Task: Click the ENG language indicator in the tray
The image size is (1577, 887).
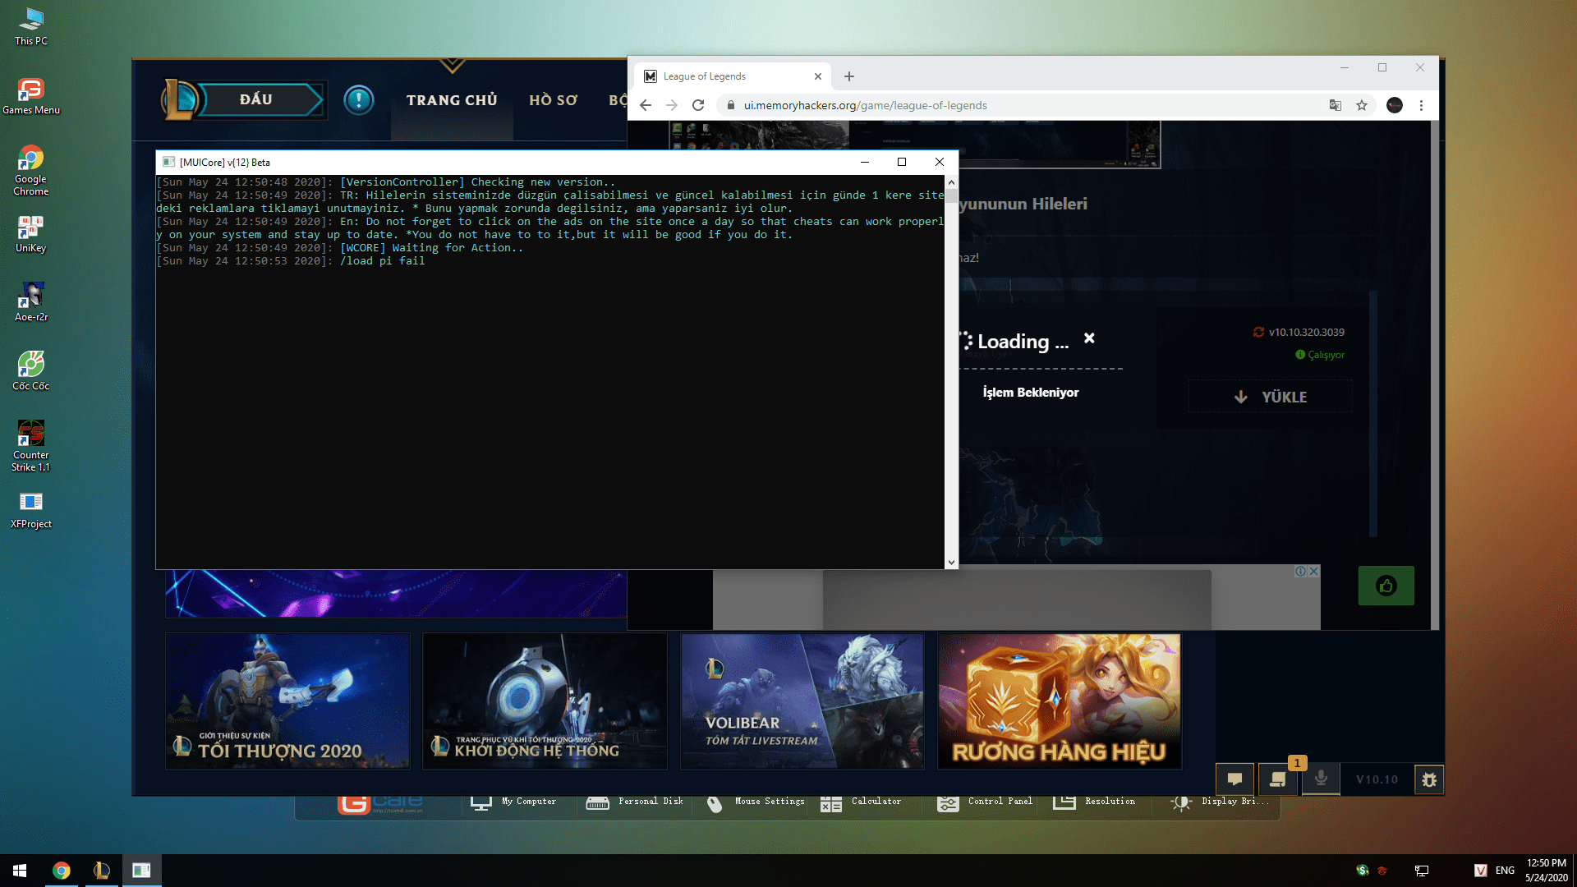Action: coord(1505,871)
